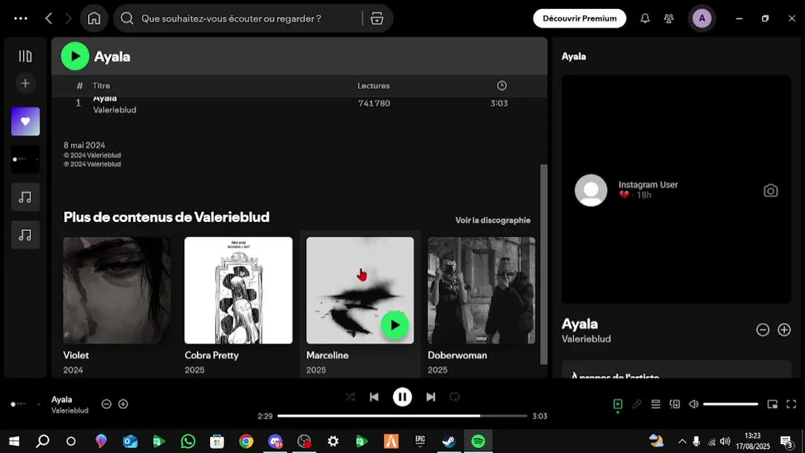Click the Valerieblud artist link under track 1
This screenshot has height=453, width=805.
[114, 109]
